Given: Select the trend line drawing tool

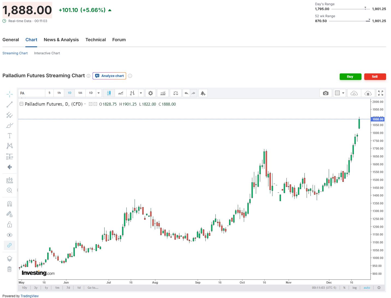Looking at the screenshot, I should pyautogui.click(x=10, y=105).
